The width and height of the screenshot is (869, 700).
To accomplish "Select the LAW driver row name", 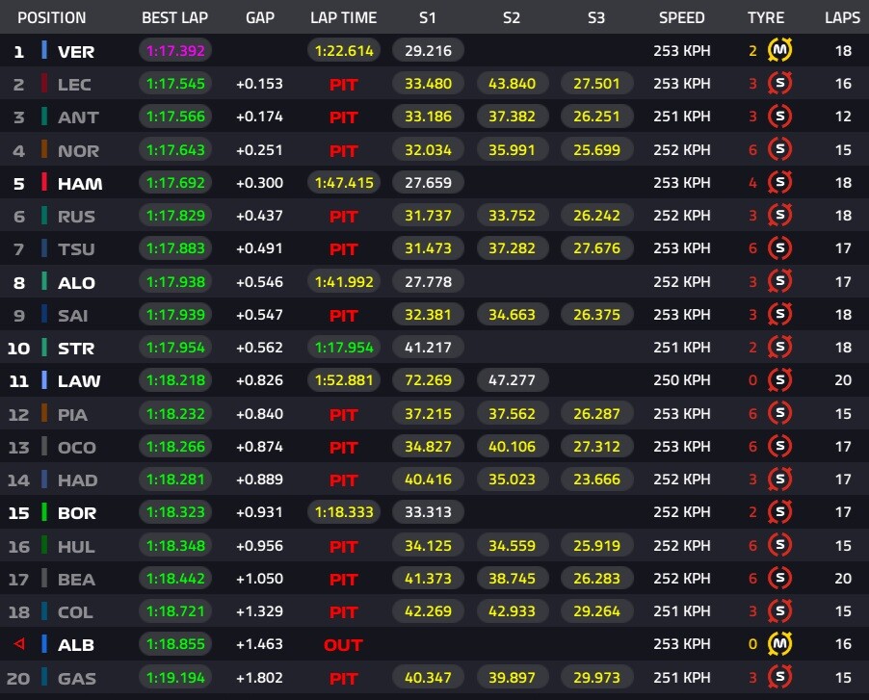I will 79,381.
